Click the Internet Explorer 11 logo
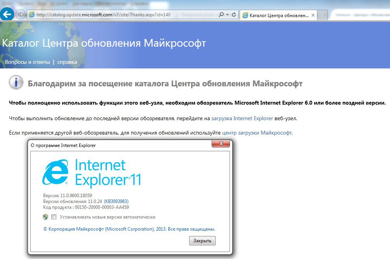This screenshot has height=259, width=390. click(x=92, y=173)
